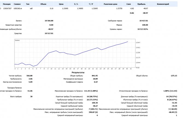Image resolution: width=183 pixels, height=118 pixels.
Task: Click the floating profit/loss value -48.97
Action: pos(51,29)
